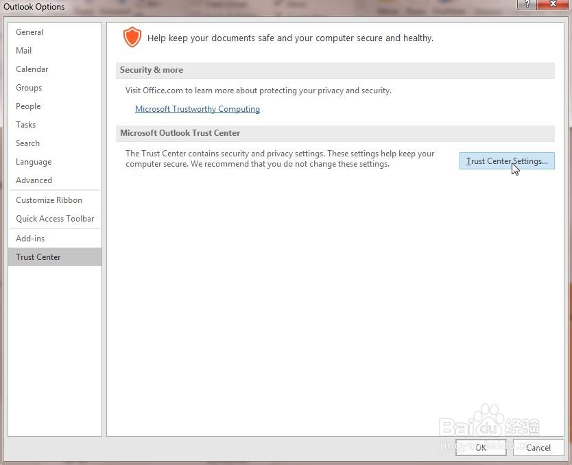Viewport: 572px width, 465px height.
Task: Cancel the Outlook Options dialog
Action: [538, 447]
